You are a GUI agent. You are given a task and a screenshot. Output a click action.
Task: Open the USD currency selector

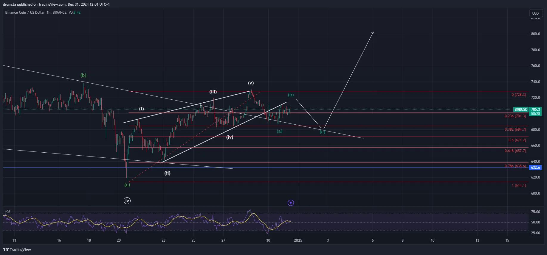(536, 13)
